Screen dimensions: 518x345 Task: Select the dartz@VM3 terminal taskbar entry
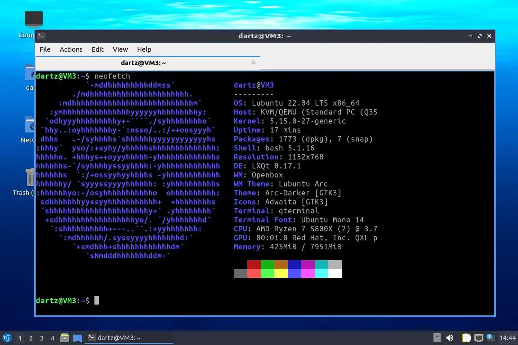129,338
